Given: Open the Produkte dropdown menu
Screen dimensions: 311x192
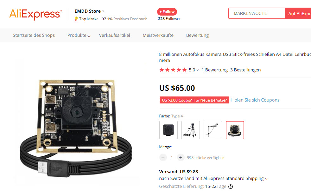Looking at the screenshot, I should point(79,35).
